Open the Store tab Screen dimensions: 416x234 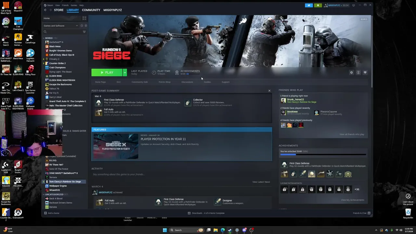coord(58,10)
